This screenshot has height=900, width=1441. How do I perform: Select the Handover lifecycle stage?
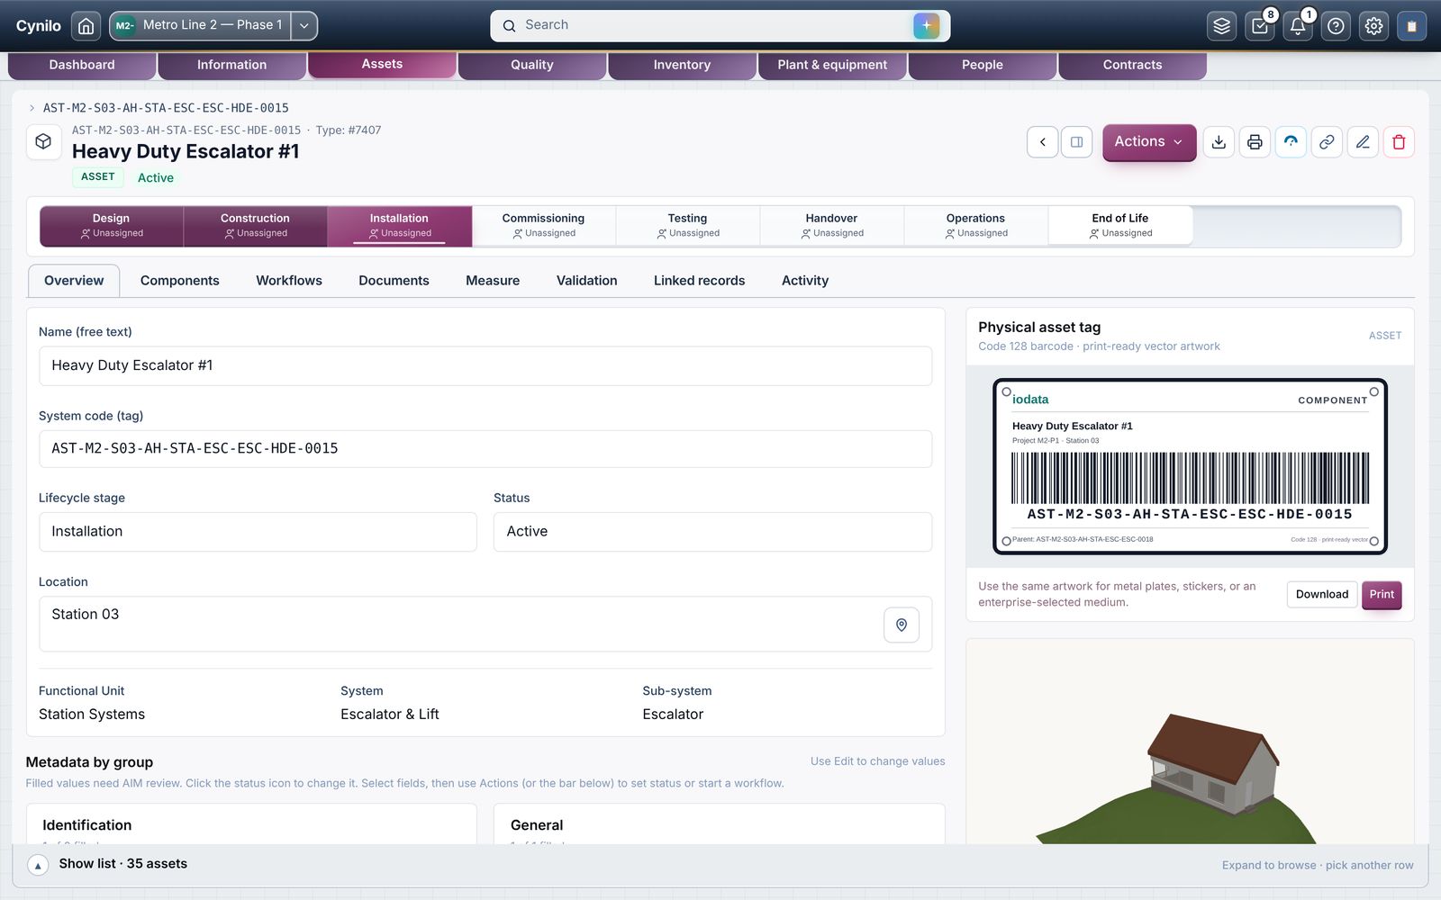[x=832, y=226]
